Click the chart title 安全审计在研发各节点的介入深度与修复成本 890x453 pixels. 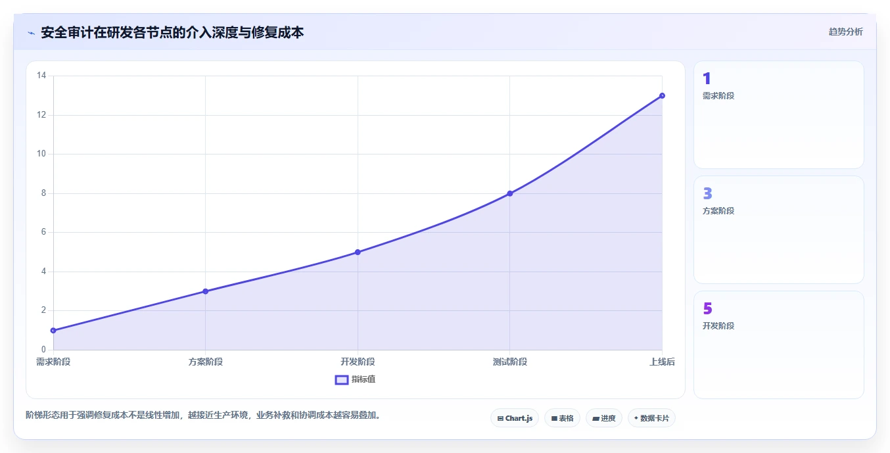coord(172,32)
